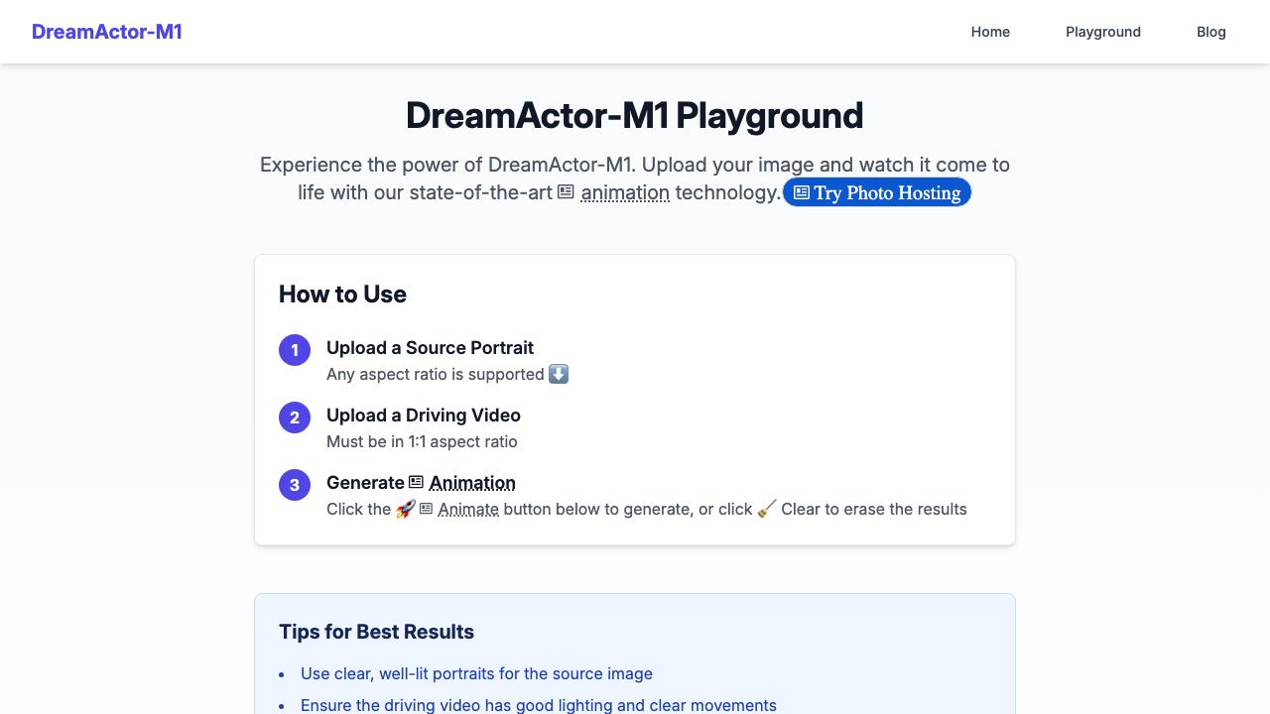Open the Playground nav item
The width and height of the screenshot is (1270, 714).
point(1103,32)
